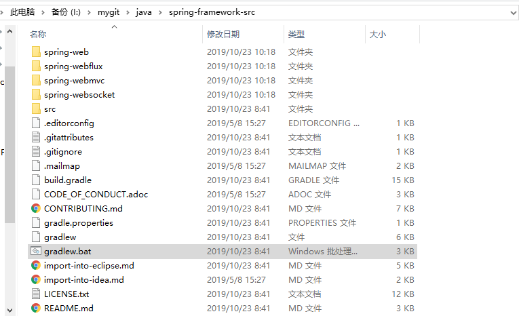This screenshot has height=316, width=519.
Task: Select the README.md file name
Action: [x=69, y=308]
